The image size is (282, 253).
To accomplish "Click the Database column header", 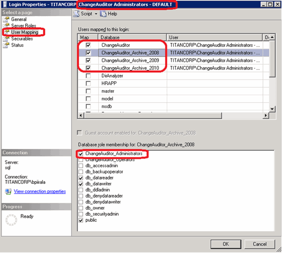I will click(x=132, y=37).
